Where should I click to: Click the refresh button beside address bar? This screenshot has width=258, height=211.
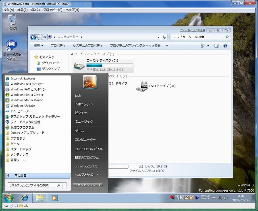[x=164, y=37]
